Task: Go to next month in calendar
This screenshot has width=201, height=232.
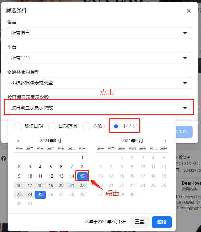Action: coord(165,141)
